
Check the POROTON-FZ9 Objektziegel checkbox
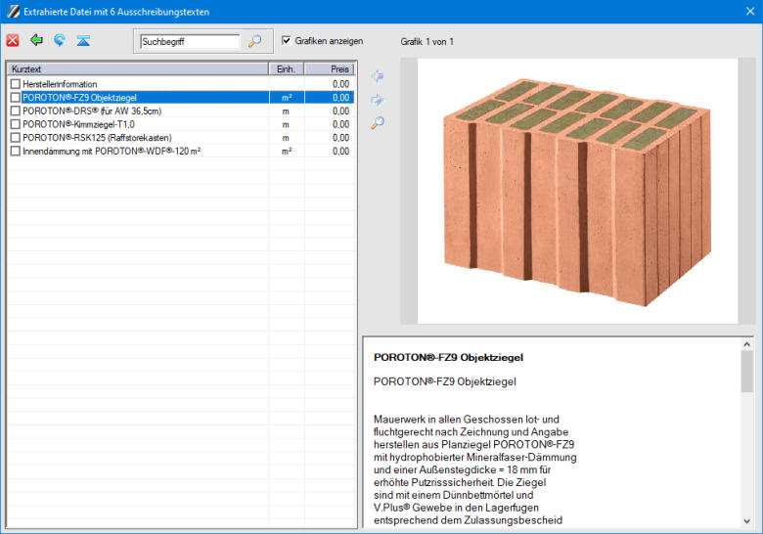pyautogui.click(x=16, y=97)
